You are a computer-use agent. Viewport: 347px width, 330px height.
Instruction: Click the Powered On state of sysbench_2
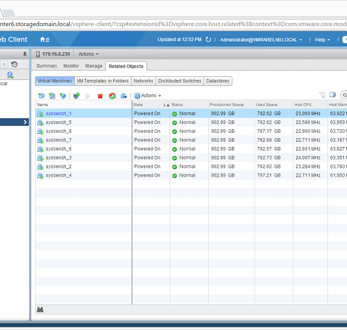click(147, 166)
